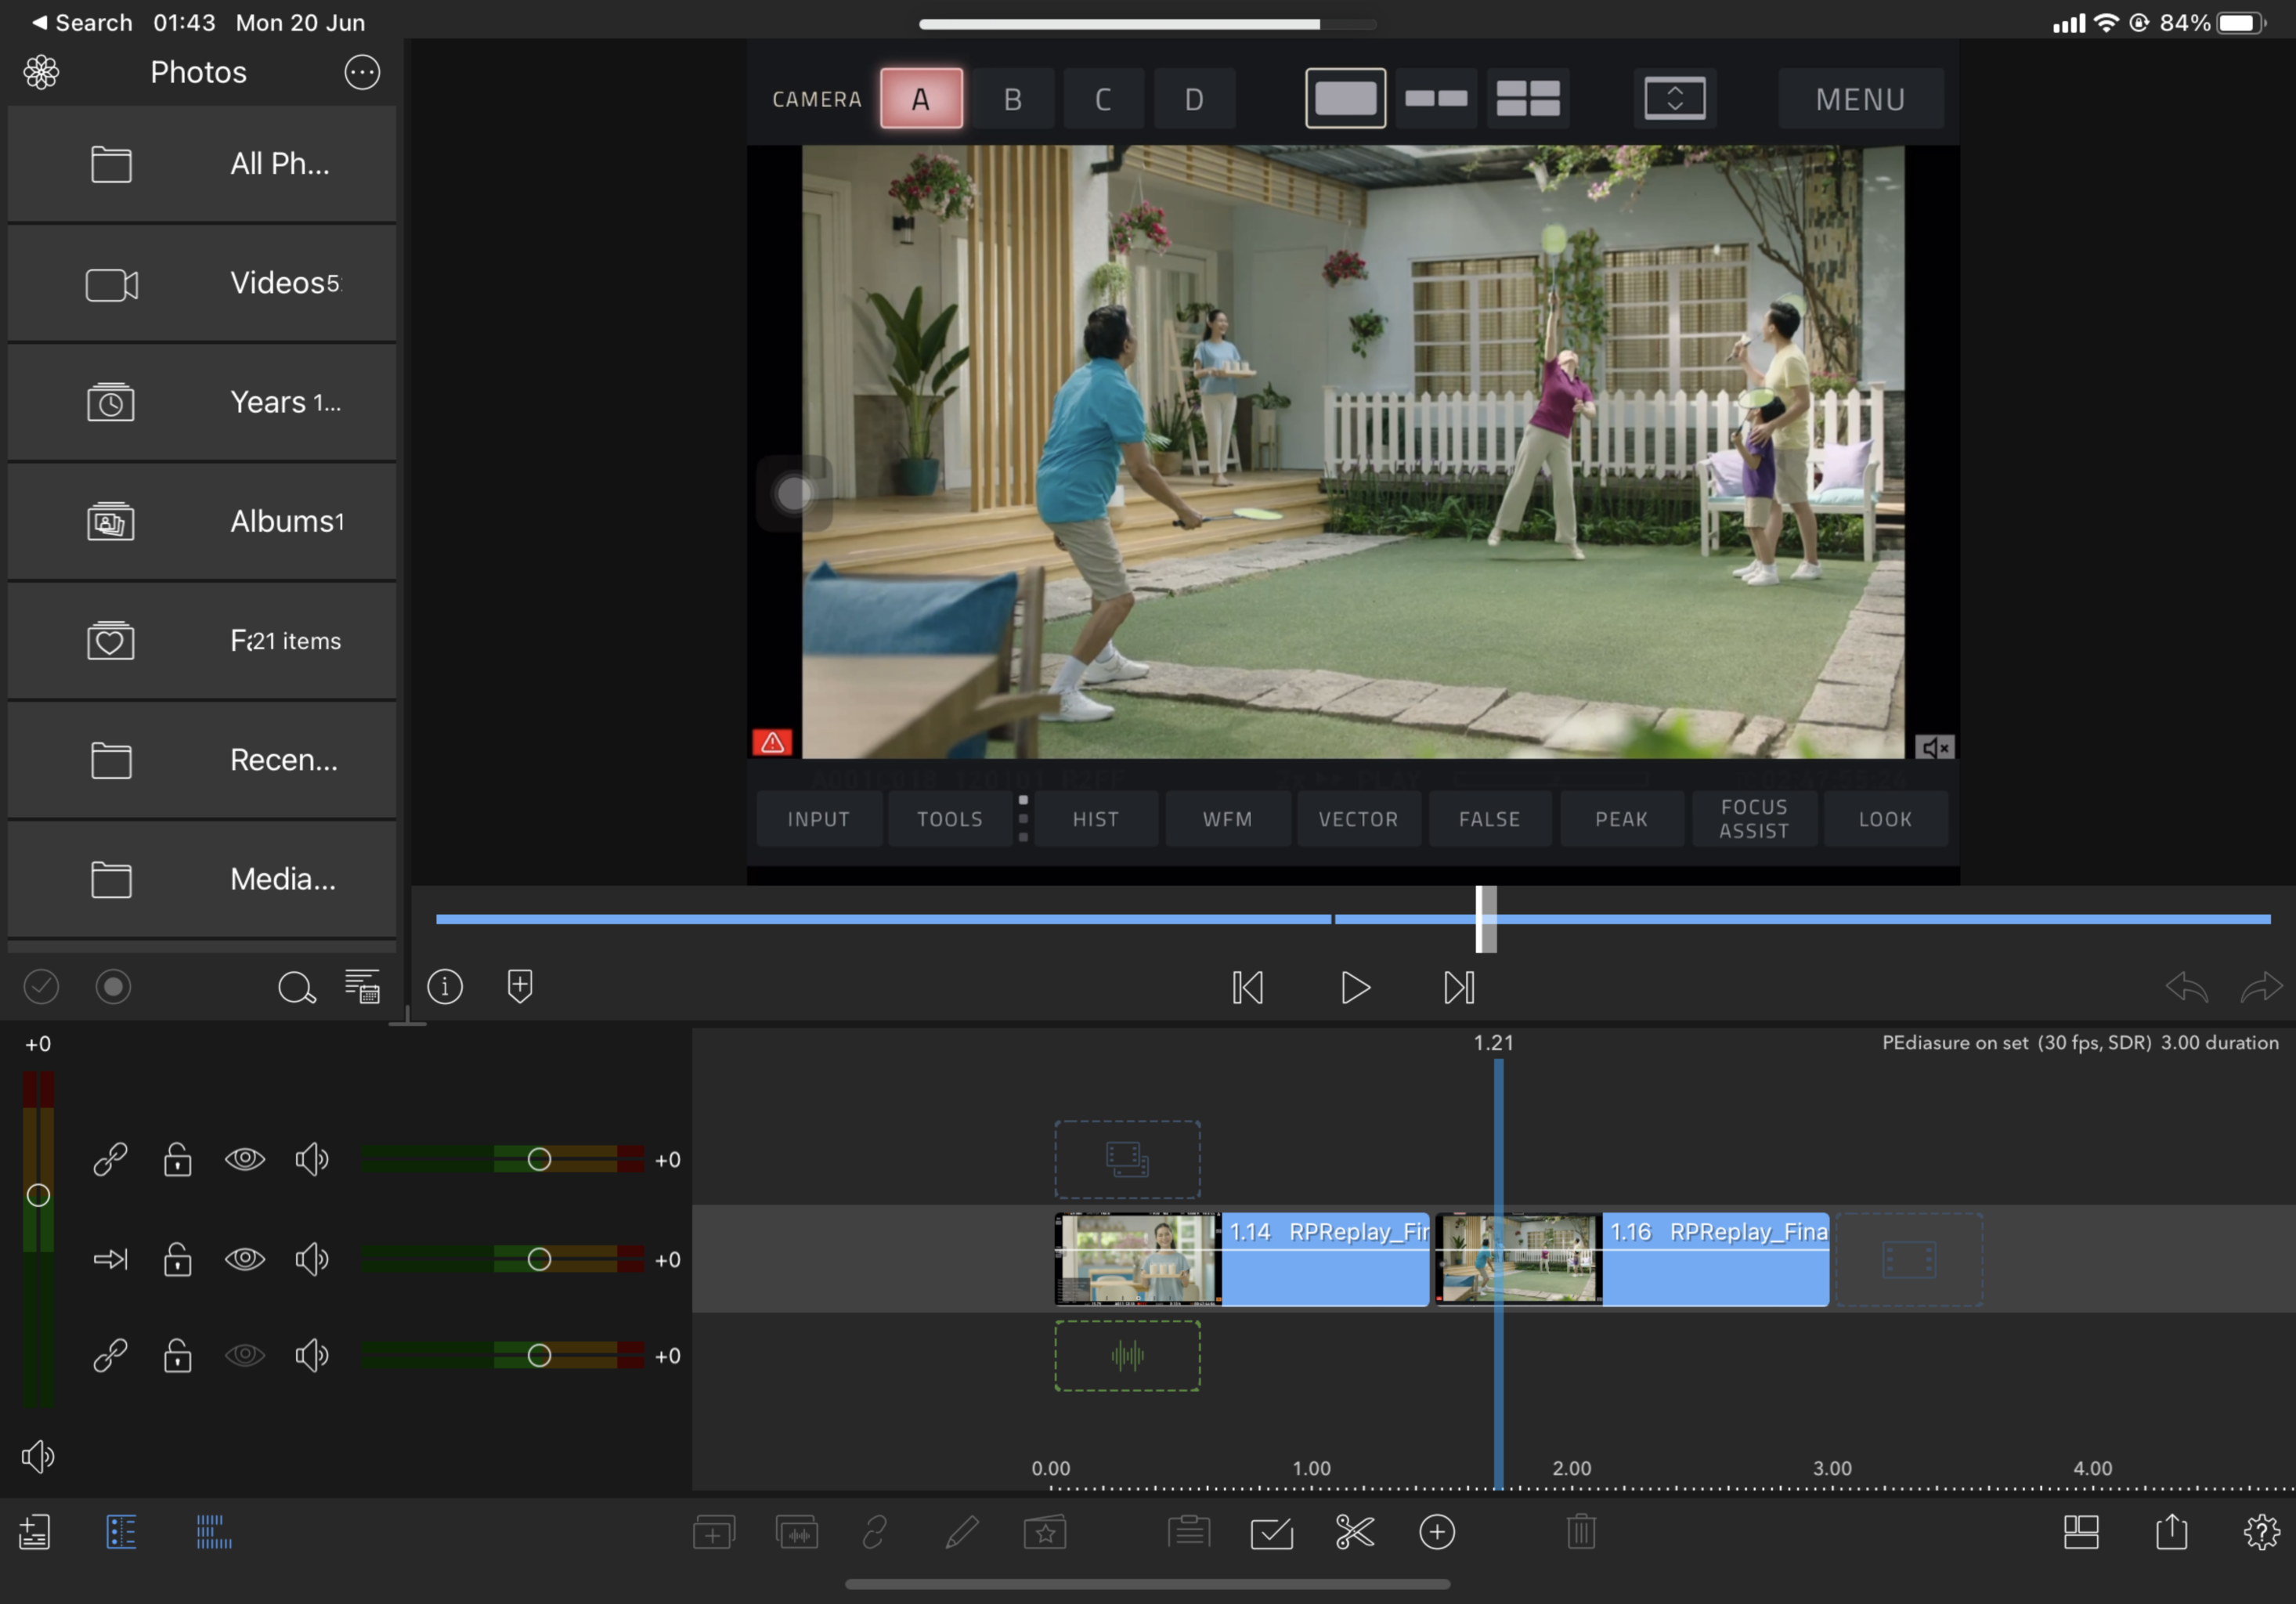
Task: Choose dual view layout
Action: pyautogui.click(x=1436, y=98)
